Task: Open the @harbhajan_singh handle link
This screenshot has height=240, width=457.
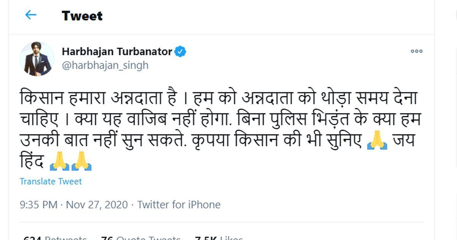Action: click(x=105, y=65)
